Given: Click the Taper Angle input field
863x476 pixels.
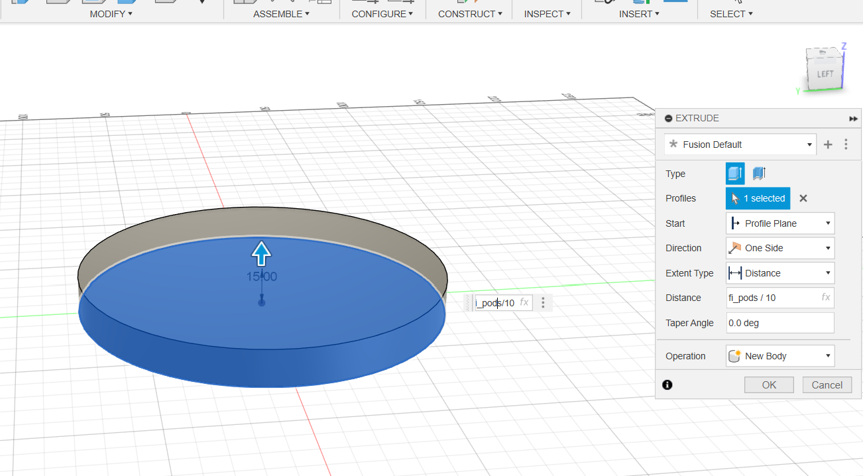Looking at the screenshot, I should point(780,323).
